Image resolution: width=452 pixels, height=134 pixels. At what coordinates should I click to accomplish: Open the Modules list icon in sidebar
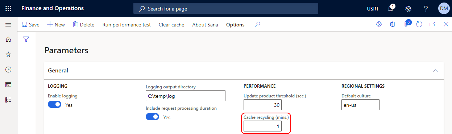8,100
